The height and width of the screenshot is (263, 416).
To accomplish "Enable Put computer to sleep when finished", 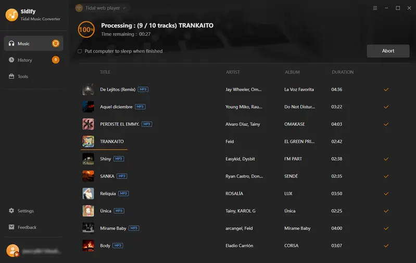I will pyautogui.click(x=80, y=51).
